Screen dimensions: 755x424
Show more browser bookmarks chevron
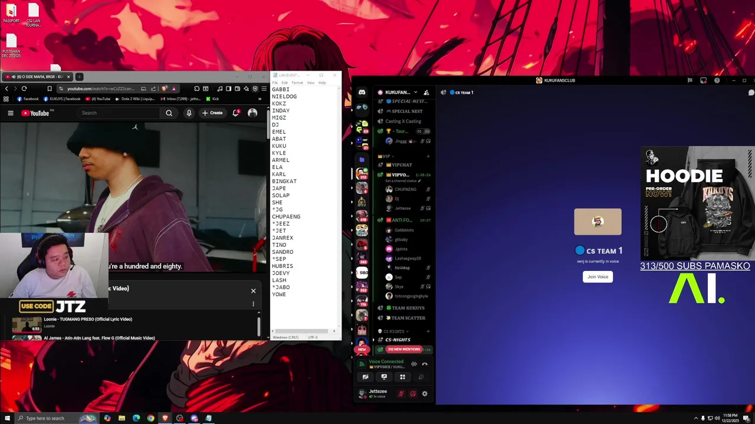coord(260,99)
